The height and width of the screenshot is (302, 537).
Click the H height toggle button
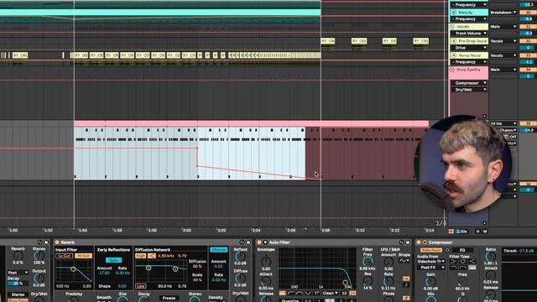tap(477, 232)
